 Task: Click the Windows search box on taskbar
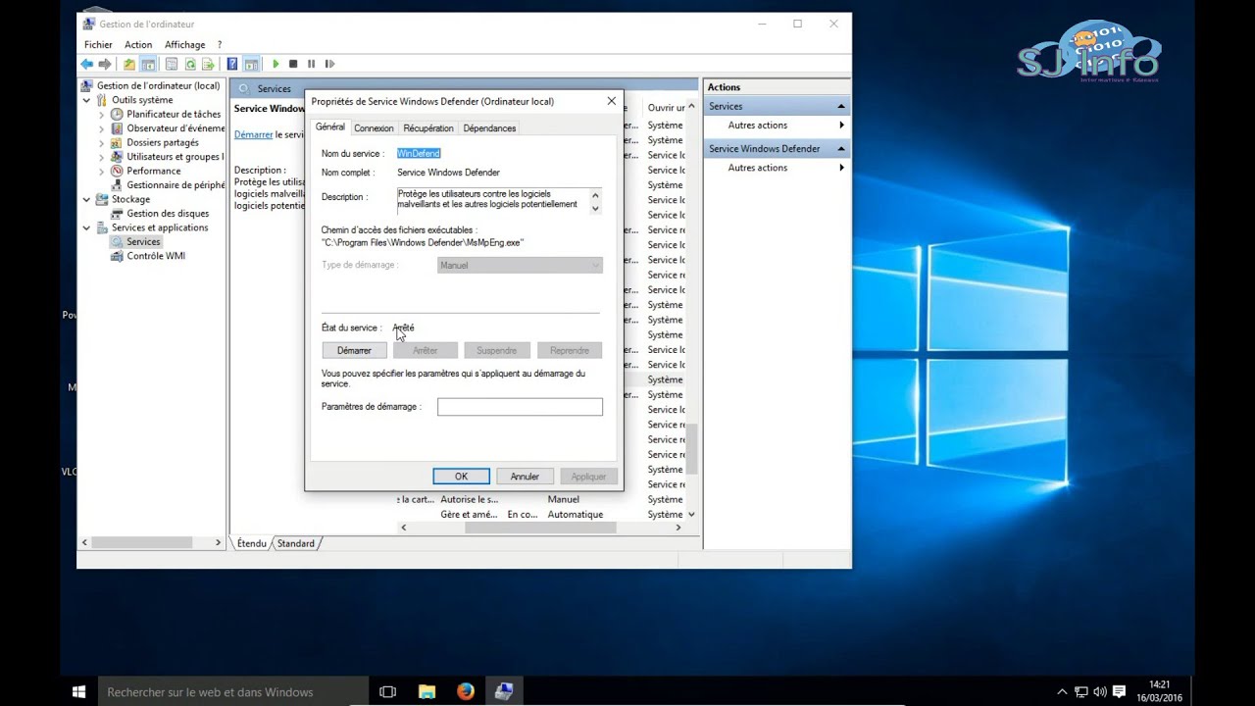point(232,692)
